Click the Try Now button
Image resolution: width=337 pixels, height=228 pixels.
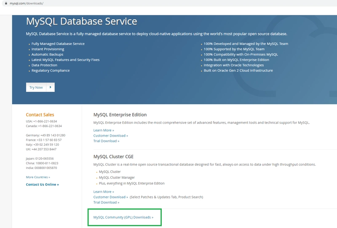(x=36, y=87)
